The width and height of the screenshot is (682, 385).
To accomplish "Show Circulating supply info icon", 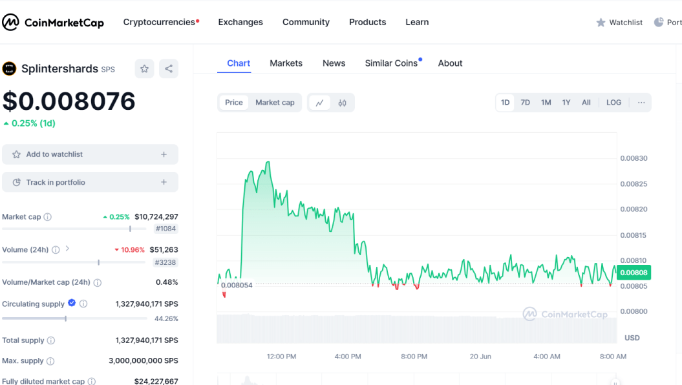I will pyautogui.click(x=83, y=304).
